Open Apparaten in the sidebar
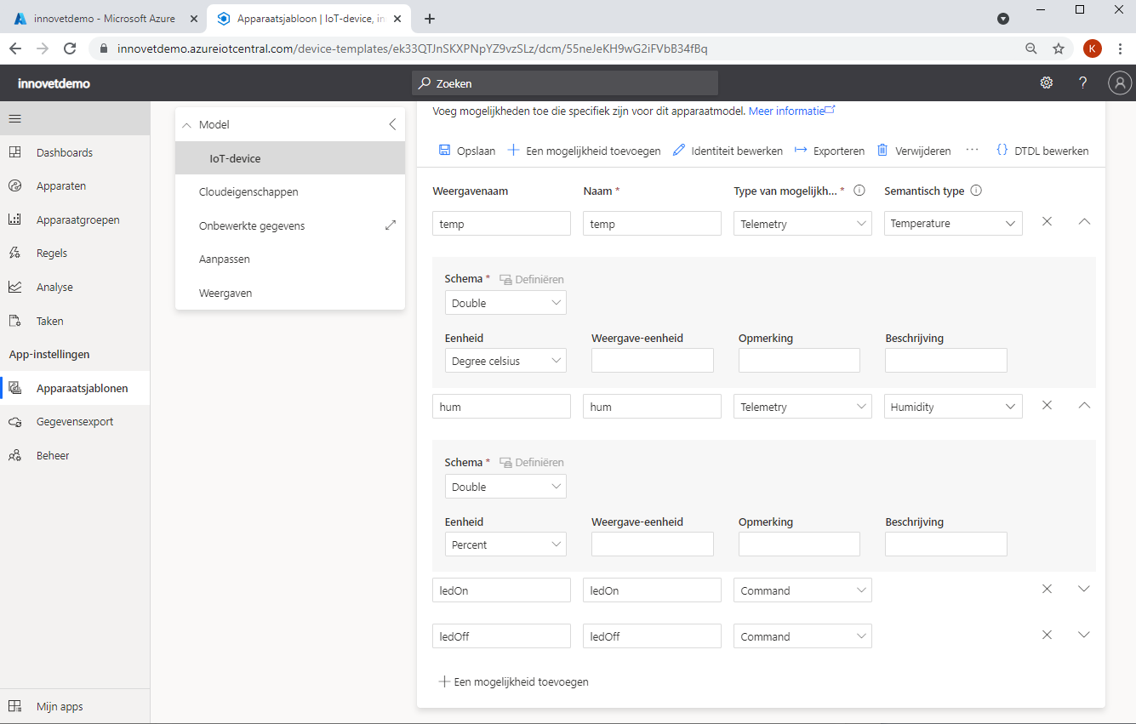The height and width of the screenshot is (724, 1136). [x=75, y=185]
